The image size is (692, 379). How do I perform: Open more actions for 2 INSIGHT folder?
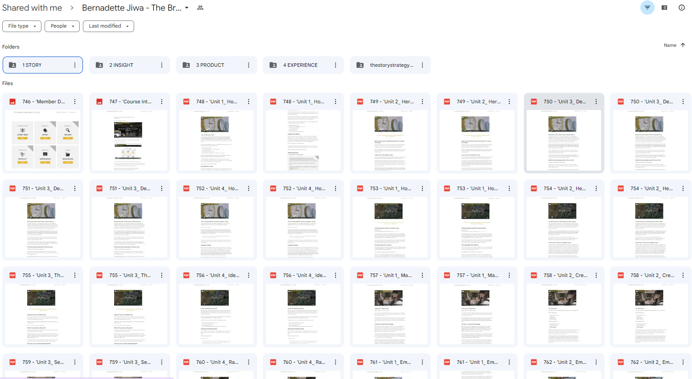click(161, 65)
